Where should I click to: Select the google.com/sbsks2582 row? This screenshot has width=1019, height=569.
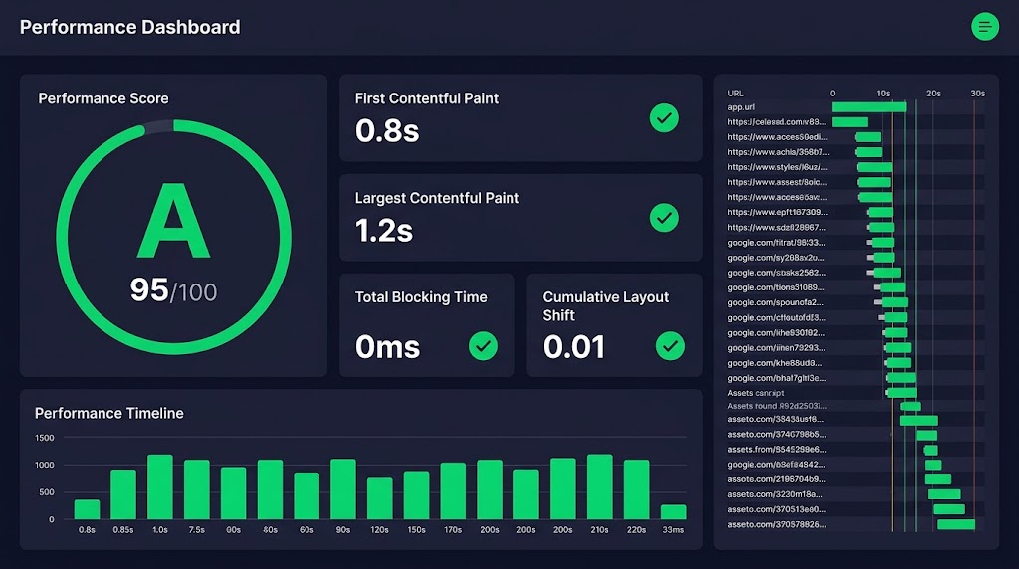point(856,273)
